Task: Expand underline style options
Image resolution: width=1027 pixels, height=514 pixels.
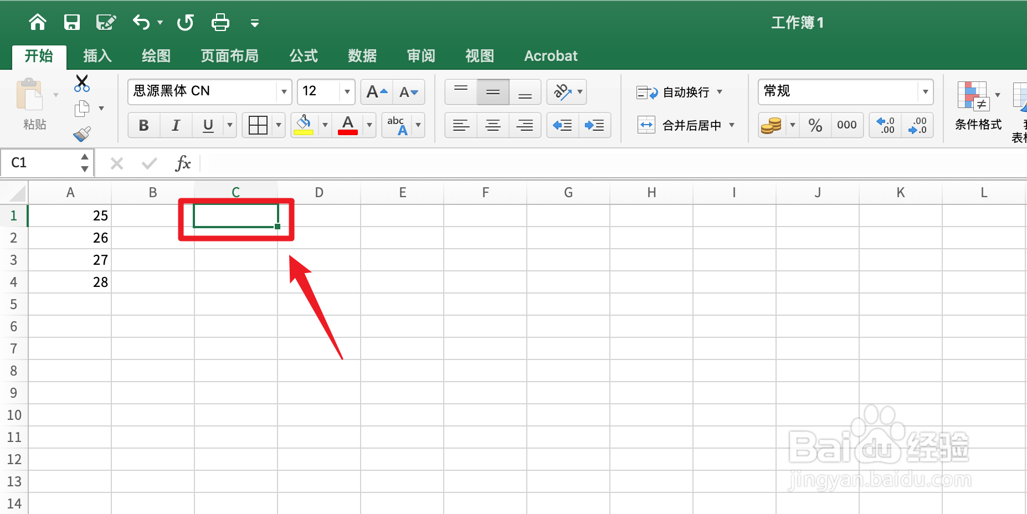Action: [x=229, y=125]
